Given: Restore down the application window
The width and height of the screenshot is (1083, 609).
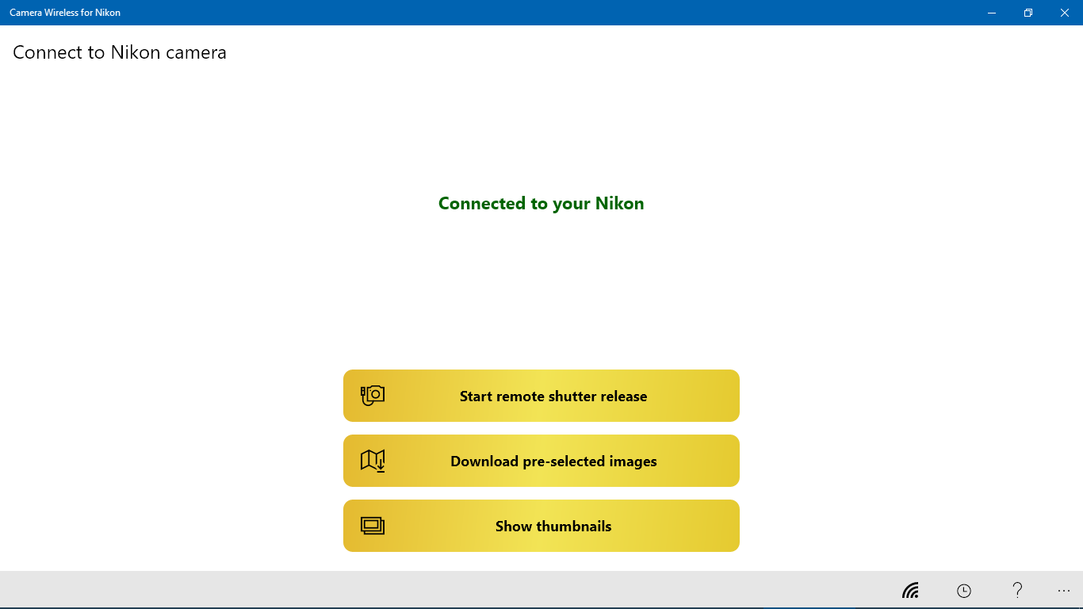Looking at the screenshot, I should point(1028,13).
